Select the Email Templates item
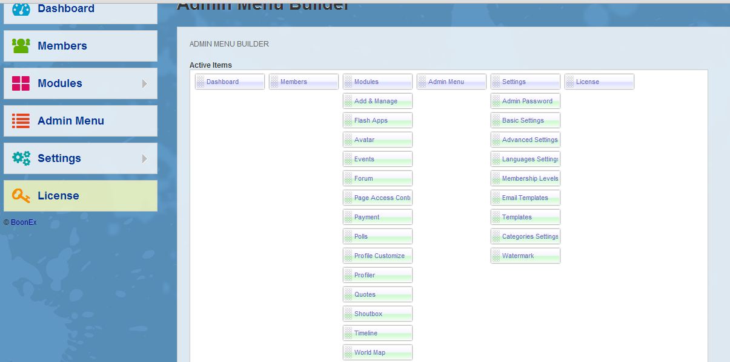 tap(525, 198)
